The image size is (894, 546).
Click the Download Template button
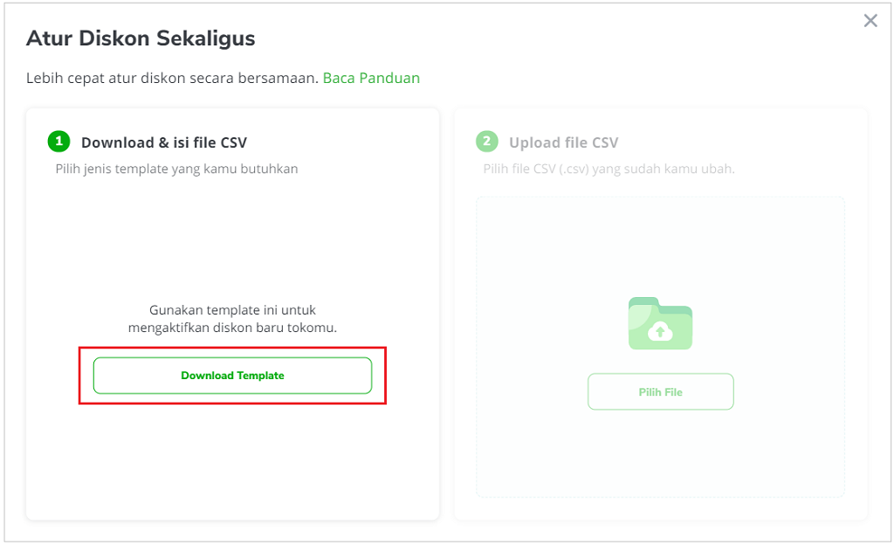[x=232, y=376]
